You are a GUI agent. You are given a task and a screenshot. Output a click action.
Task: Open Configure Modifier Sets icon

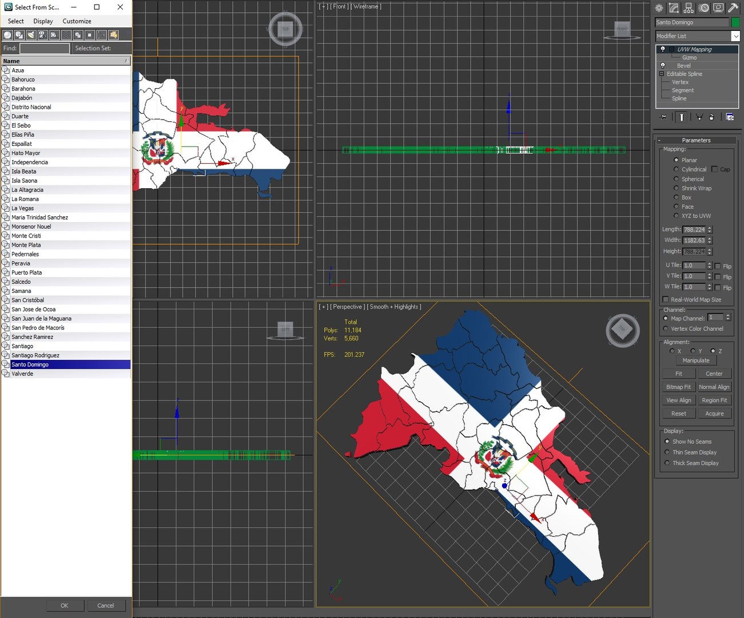pos(730,117)
